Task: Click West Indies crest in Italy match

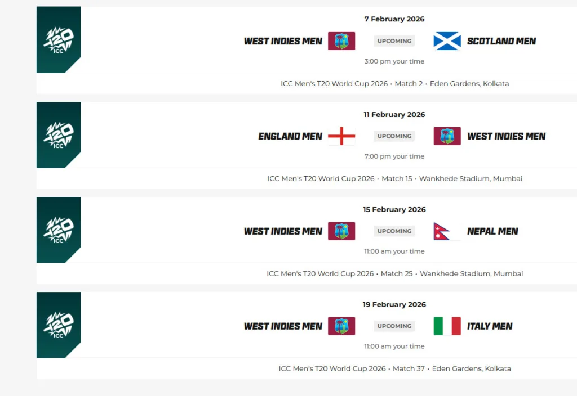Action: coord(341,326)
